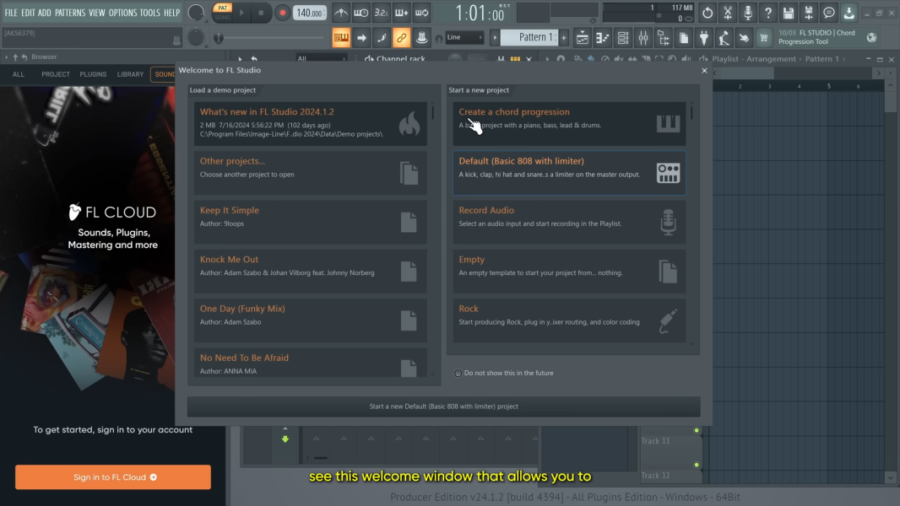This screenshot has width=900, height=506.
Task: Select Create a chord progression template
Action: [569, 124]
